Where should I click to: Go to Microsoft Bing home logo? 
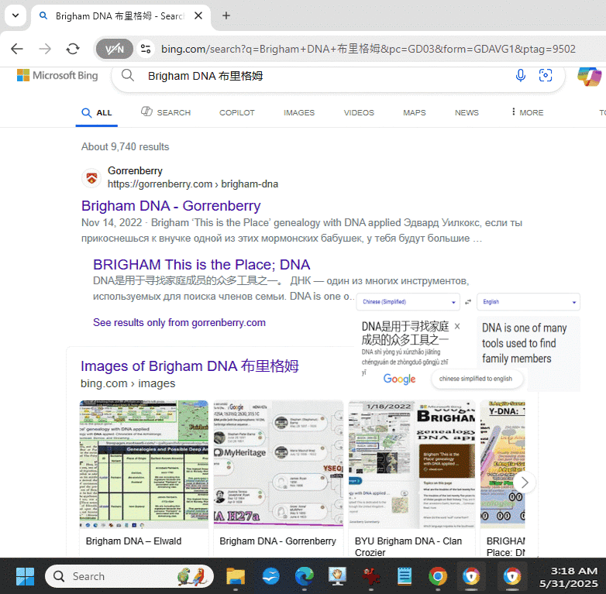pyautogui.click(x=57, y=76)
